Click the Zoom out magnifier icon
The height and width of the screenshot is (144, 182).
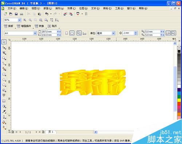[x=30, y=20]
